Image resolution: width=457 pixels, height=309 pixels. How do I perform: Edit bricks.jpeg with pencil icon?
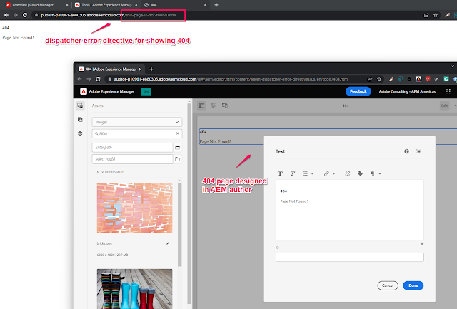pyautogui.click(x=168, y=243)
